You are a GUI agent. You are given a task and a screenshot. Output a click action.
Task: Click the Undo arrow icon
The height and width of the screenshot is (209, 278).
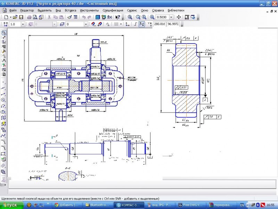[x=84, y=17]
